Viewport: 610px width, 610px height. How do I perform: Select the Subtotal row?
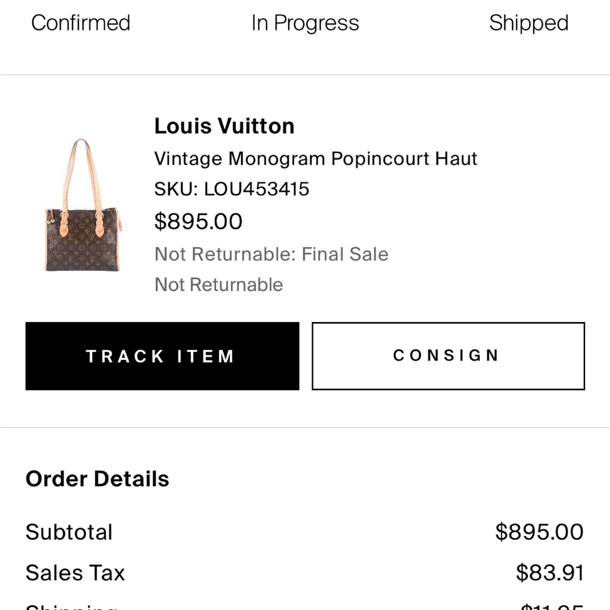(x=68, y=532)
